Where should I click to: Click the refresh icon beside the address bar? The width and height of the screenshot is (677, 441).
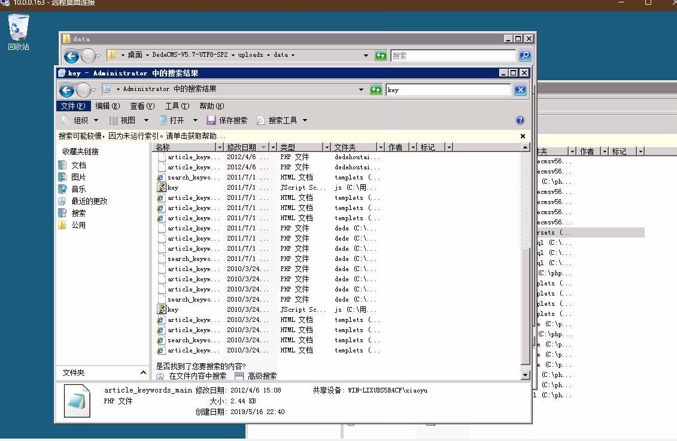[376, 90]
